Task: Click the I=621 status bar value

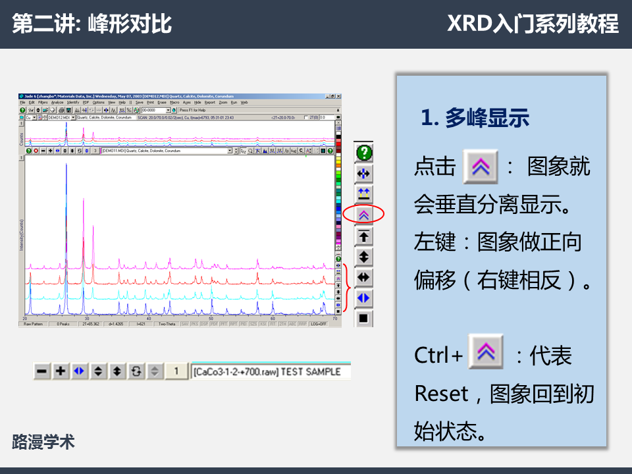Action: click(141, 324)
